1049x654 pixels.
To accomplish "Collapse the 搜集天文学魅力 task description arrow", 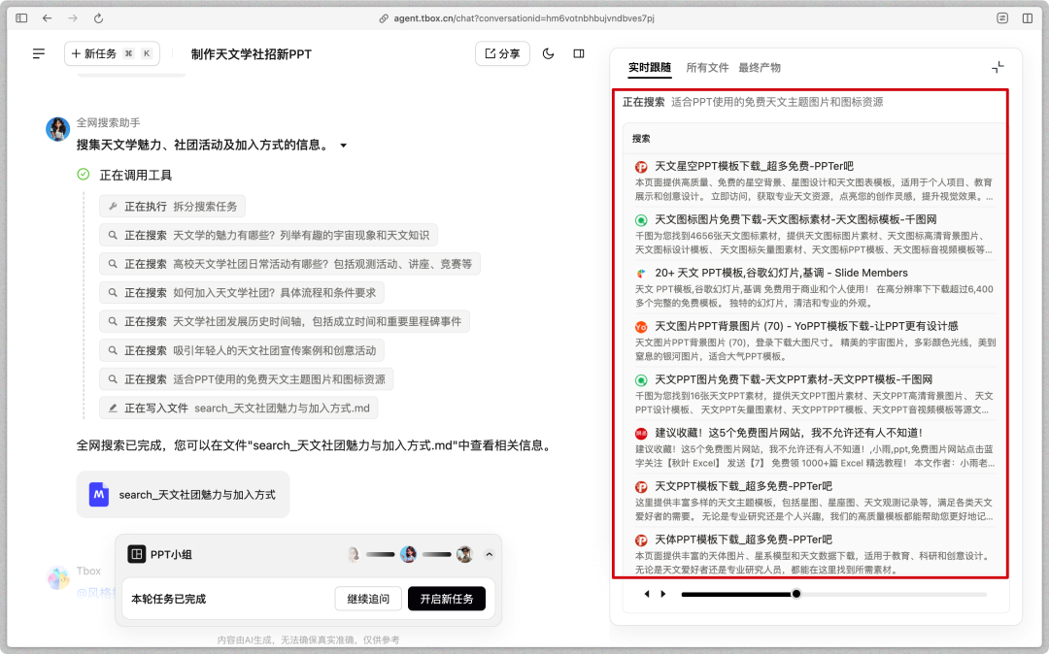I will click(343, 145).
